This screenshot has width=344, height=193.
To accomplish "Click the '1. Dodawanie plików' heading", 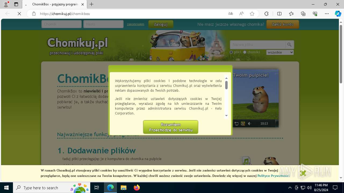I will [96, 150].
